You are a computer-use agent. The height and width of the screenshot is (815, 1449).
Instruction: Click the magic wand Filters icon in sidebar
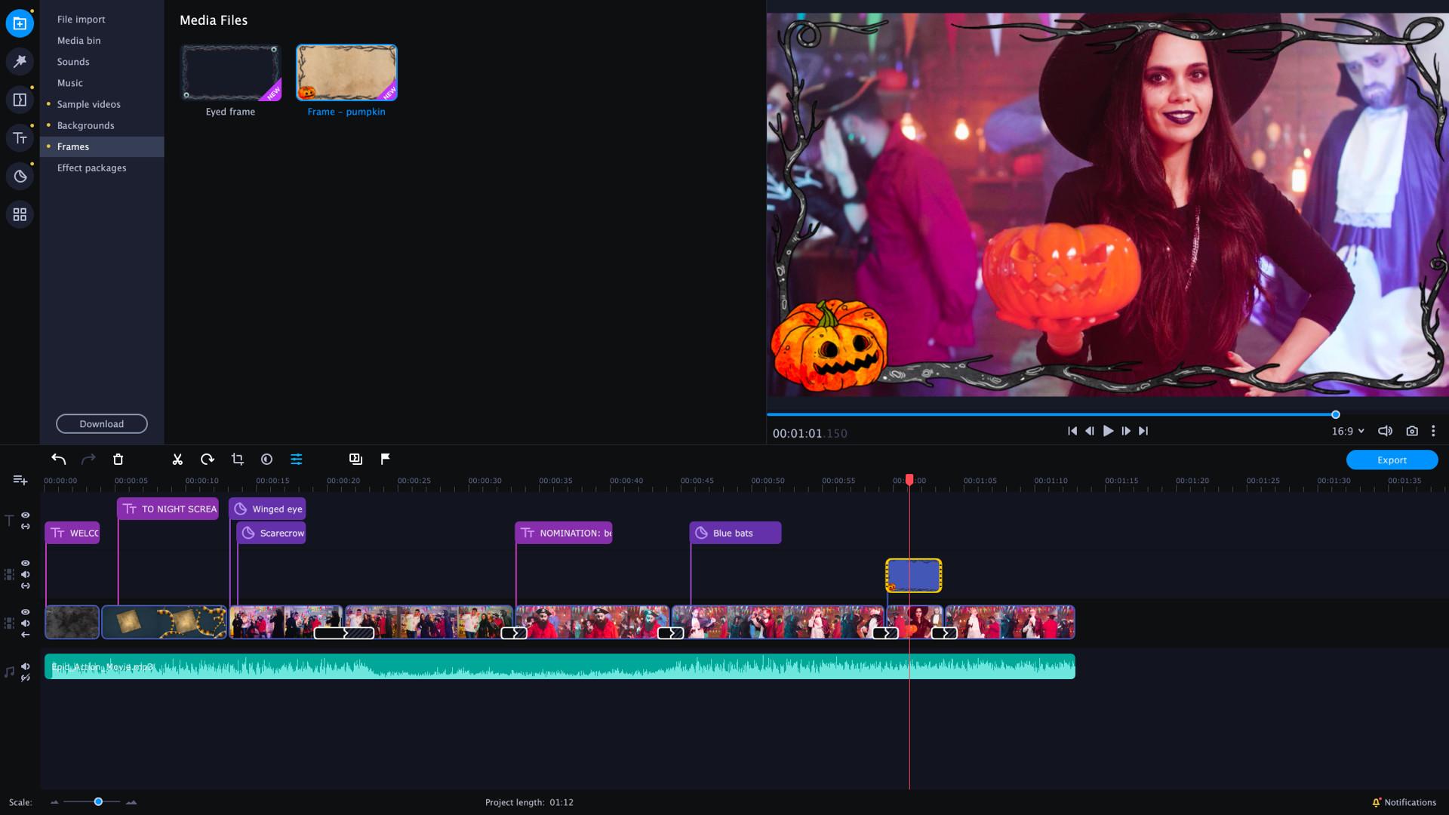[20, 62]
